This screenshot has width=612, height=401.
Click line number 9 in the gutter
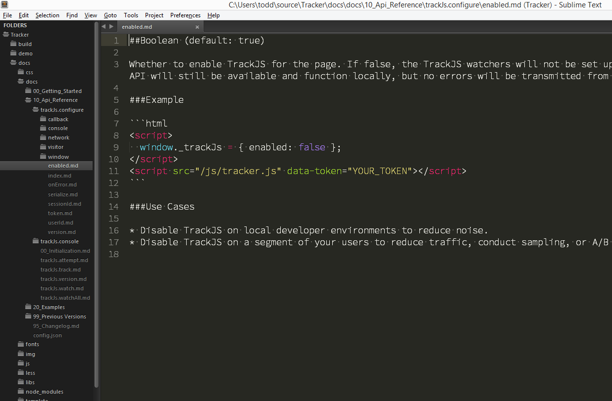coord(116,147)
